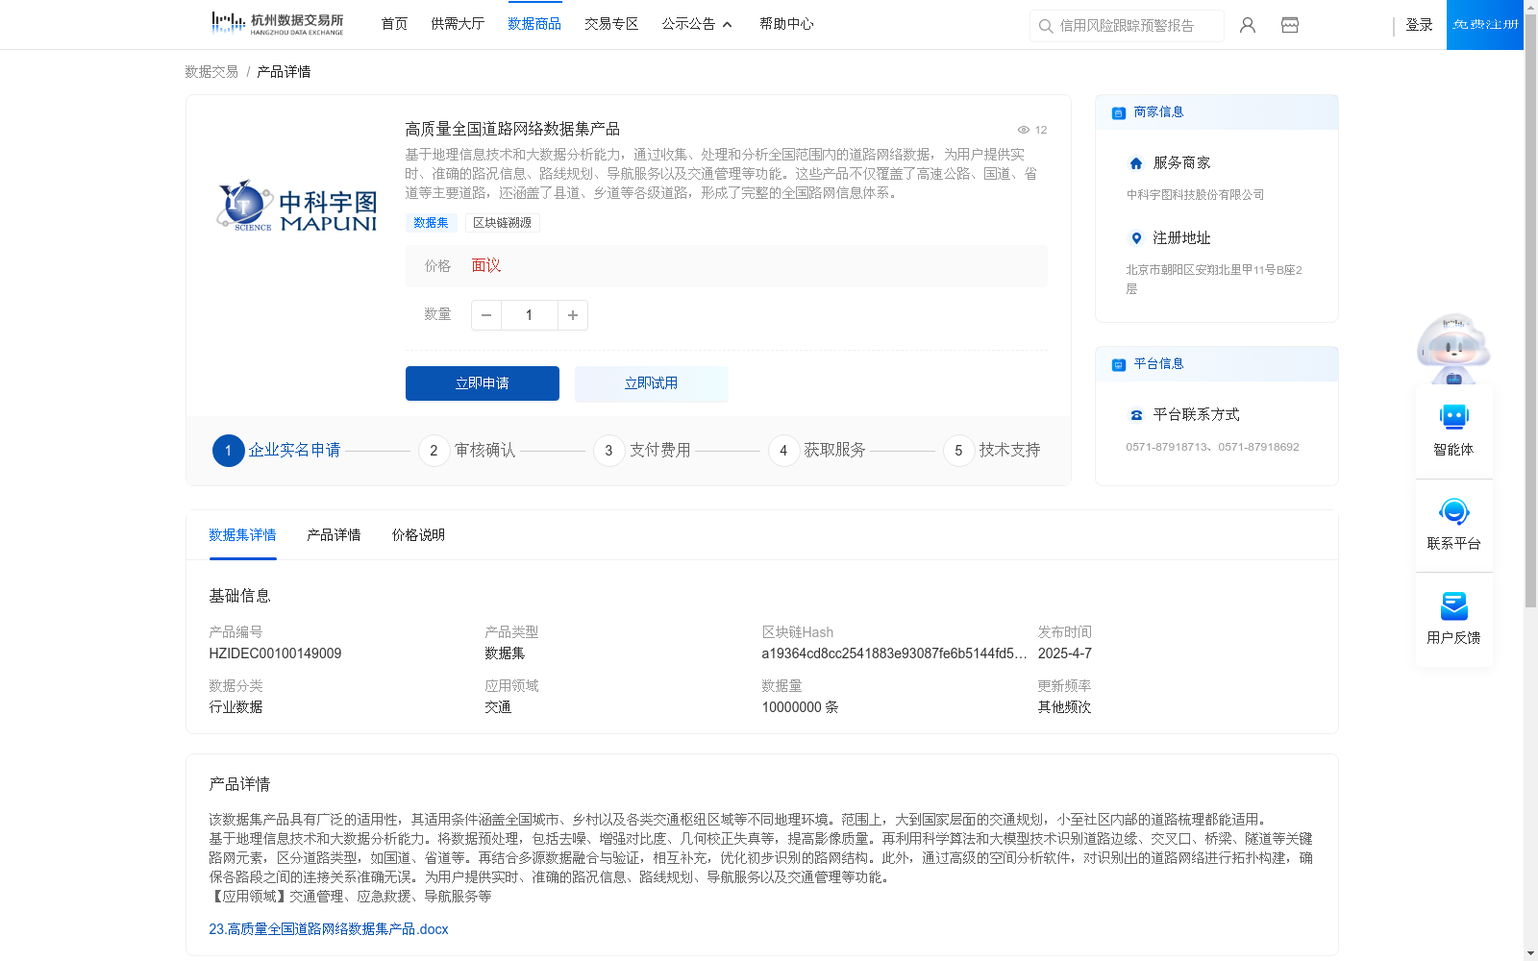1538x961 pixels.
Task: Open the user profile icon
Action: pyautogui.click(x=1247, y=25)
